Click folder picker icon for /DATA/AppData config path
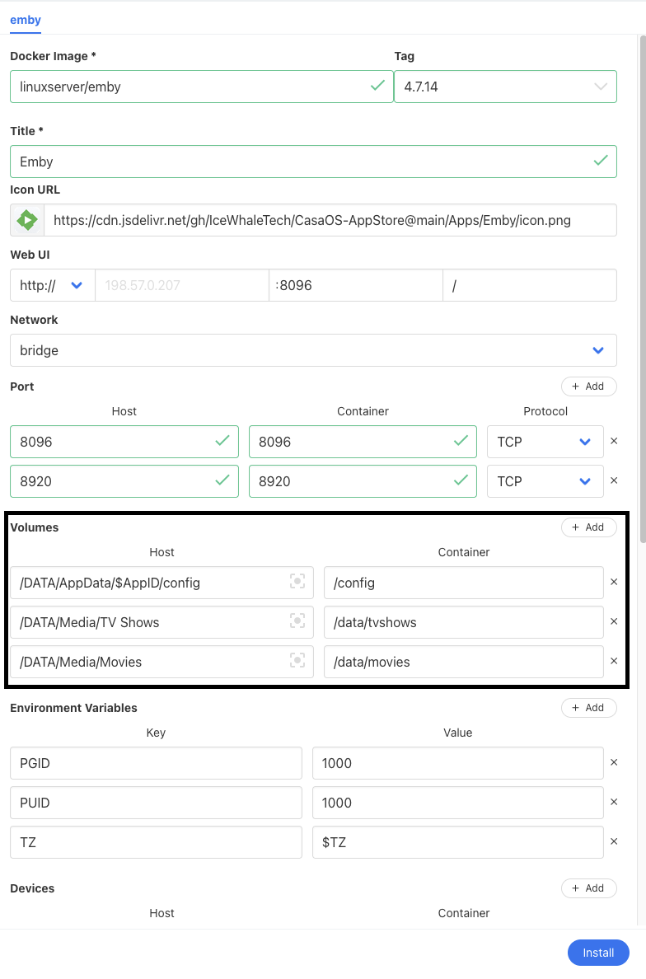 pyautogui.click(x=297, y=582)
